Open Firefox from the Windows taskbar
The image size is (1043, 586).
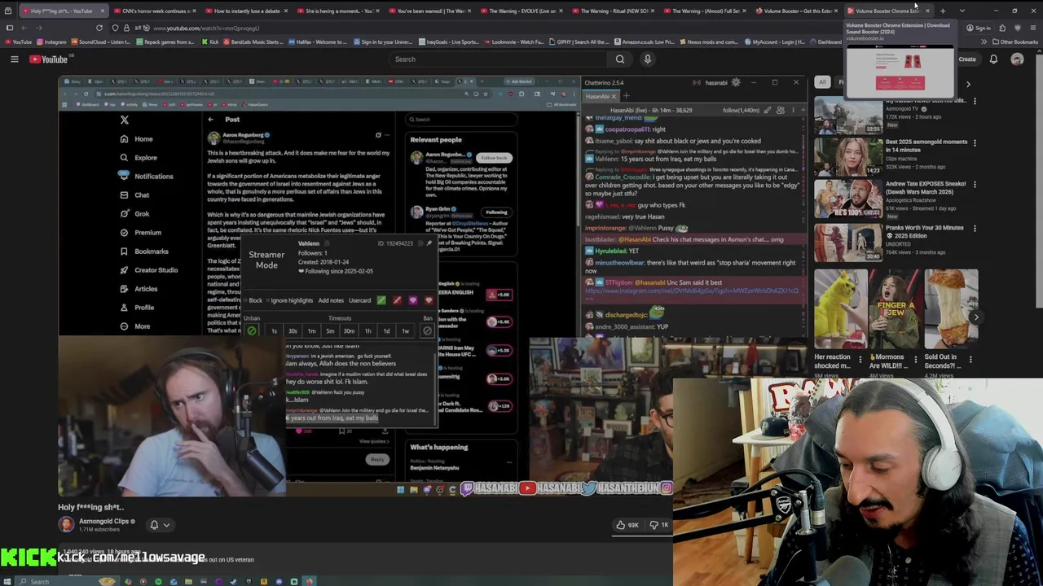[309, 581]
